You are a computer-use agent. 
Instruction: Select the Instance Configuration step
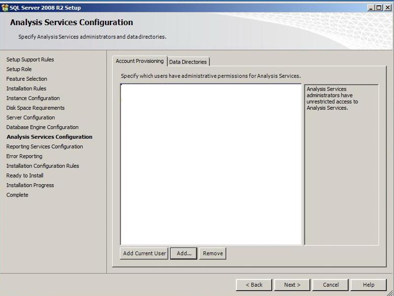[x=33, y=98]
